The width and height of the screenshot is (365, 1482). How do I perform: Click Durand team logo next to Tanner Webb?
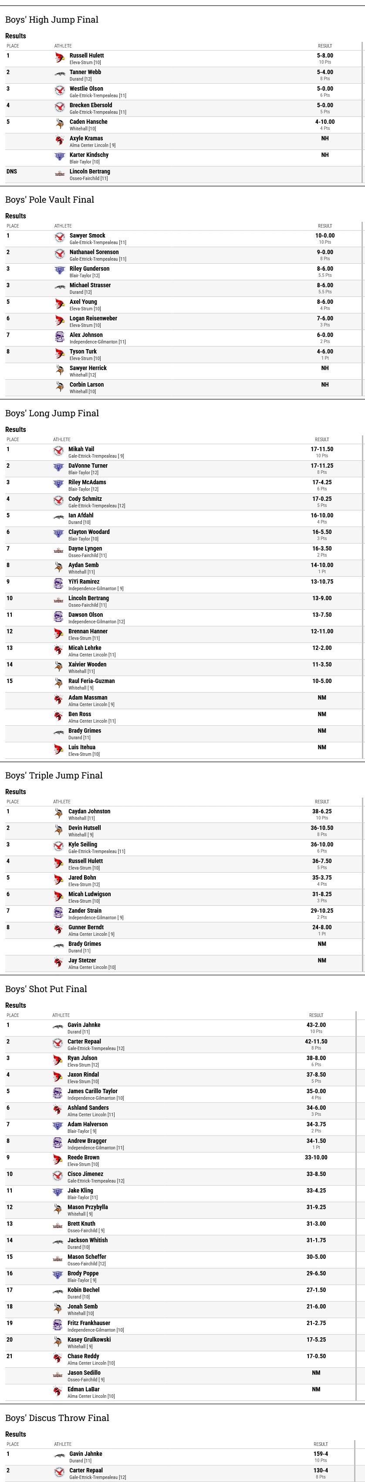60,75
